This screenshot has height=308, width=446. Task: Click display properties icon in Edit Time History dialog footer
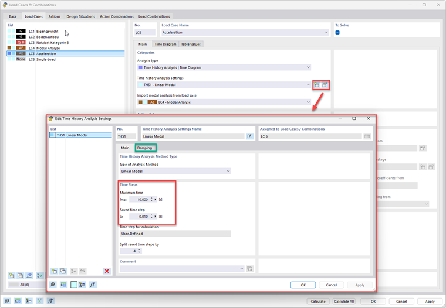[82, 285]
